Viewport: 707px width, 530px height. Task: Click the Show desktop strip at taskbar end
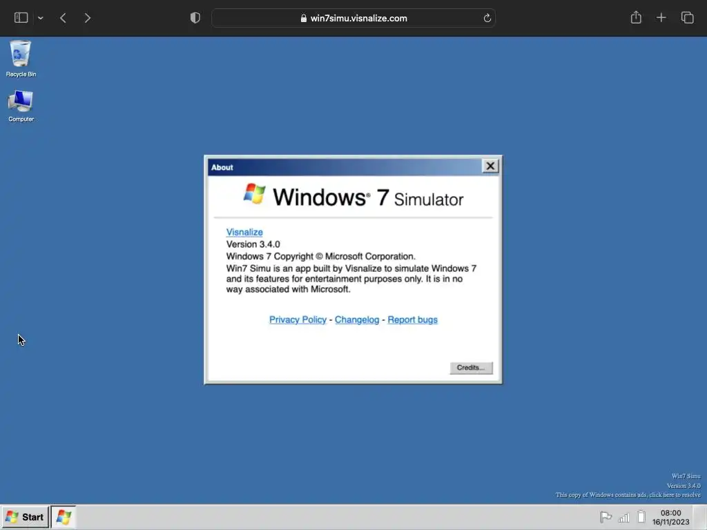[700, 517]
